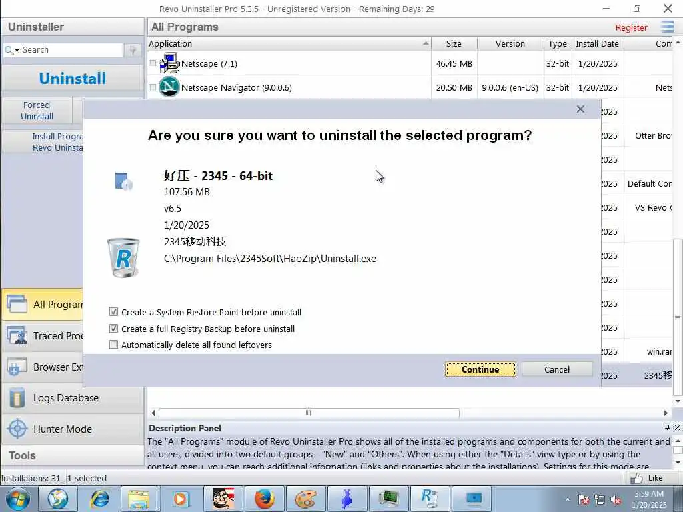Switch to Revo Uninstaller on the taskbar
683x512 pixels.
point(430,499)
